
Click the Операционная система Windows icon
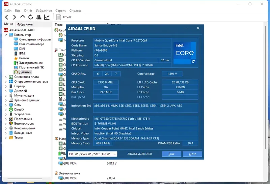tap(11, 81)
